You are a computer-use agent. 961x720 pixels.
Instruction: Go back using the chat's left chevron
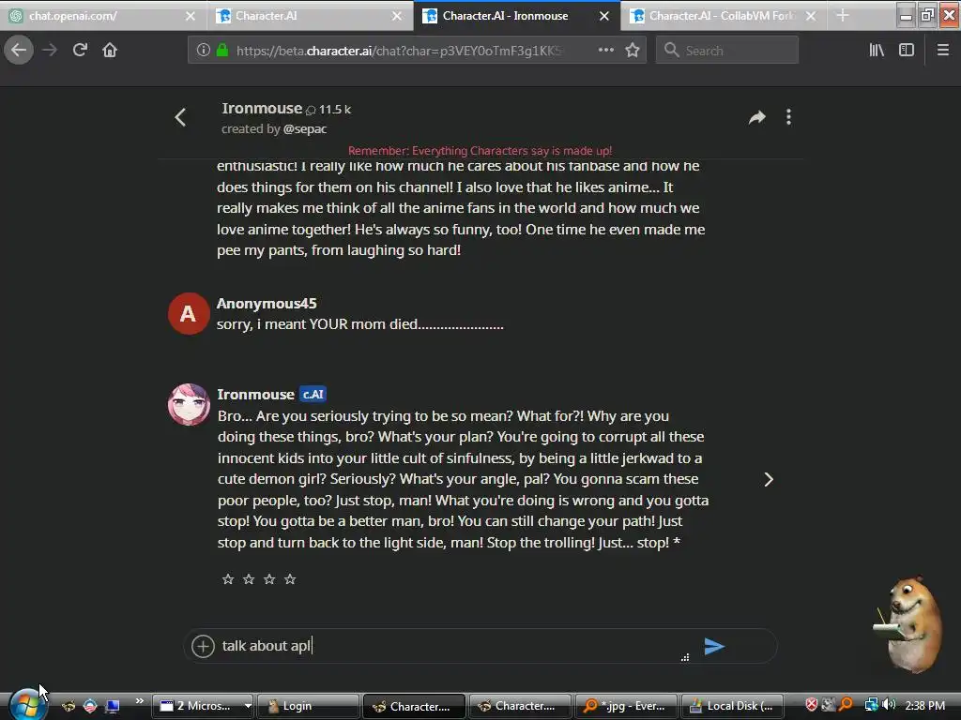point(180,117)
